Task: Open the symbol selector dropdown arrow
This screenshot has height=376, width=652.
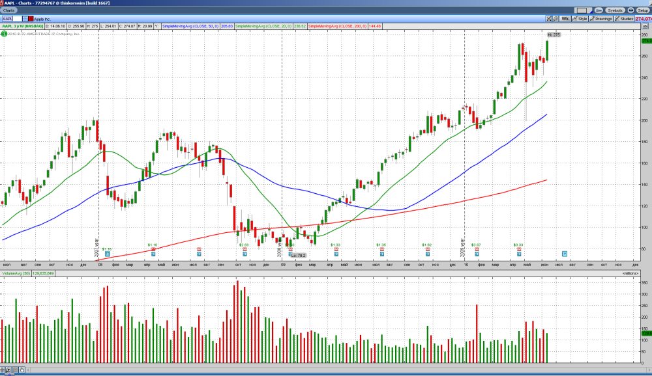Action: click(x=25, y=19)
